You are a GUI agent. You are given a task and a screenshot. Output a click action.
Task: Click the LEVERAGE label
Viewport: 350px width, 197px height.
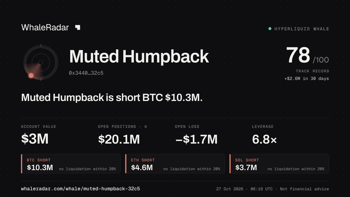[x=263, y=127]
